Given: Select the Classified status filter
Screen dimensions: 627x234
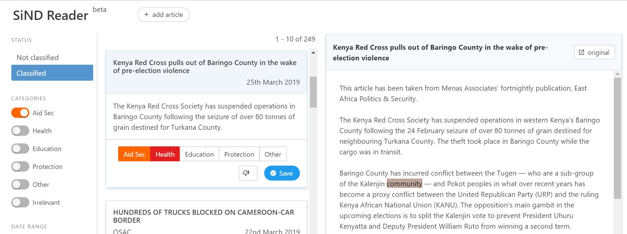Looking at the screenshot, I should pyautogui.click(x=52, y=73).
